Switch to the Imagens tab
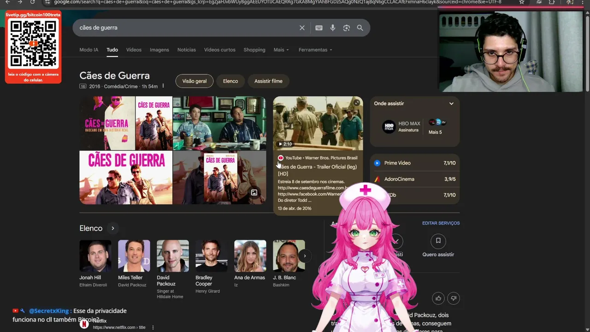Screen dimensions: 590x332 pos(159,50)
